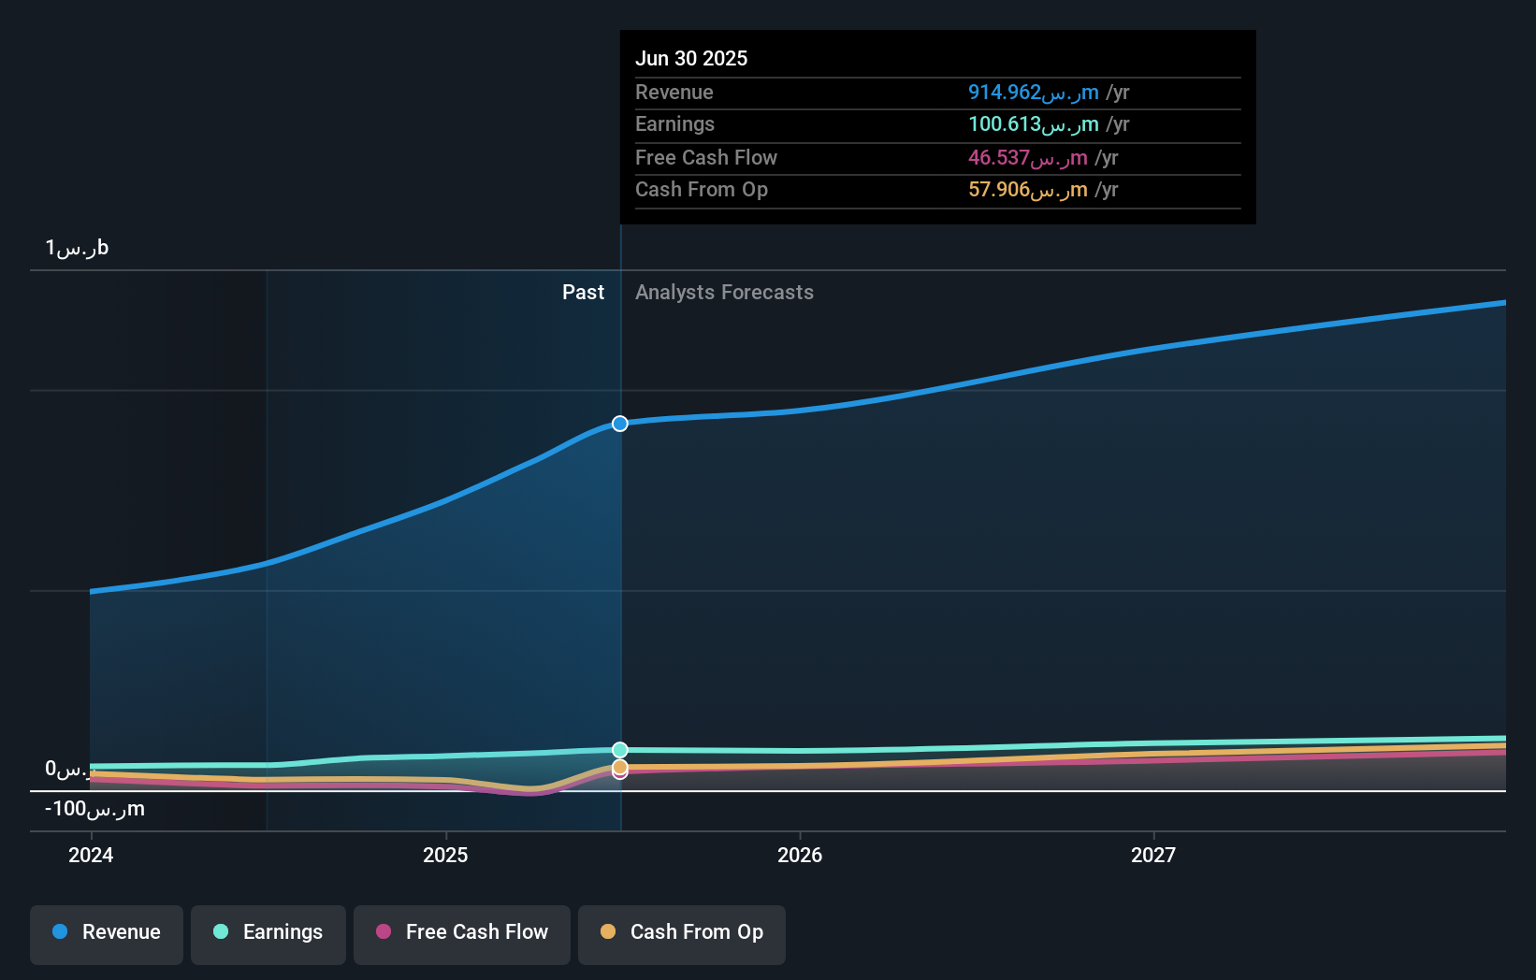Select the orange Cash From Op chart marker
1536x980 pixels.
tap(618, 768)
